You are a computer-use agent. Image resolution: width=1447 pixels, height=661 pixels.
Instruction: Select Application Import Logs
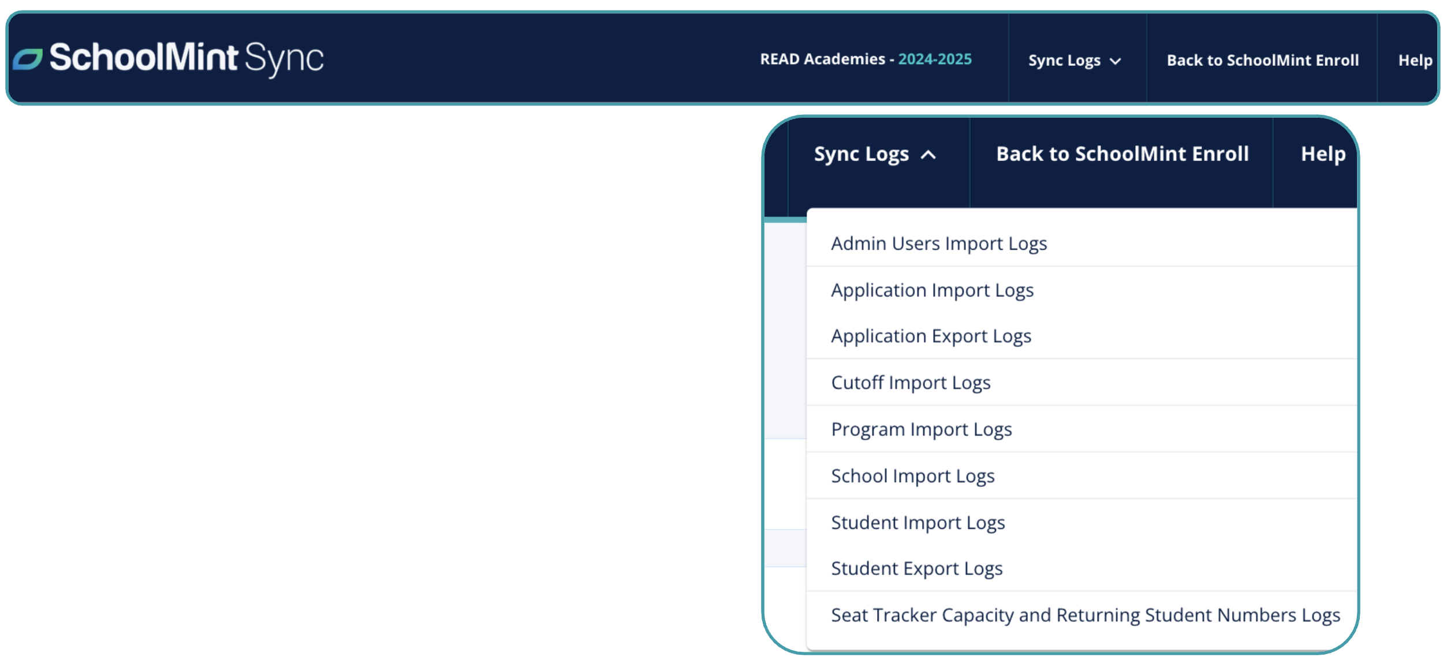tap(932, 290)
